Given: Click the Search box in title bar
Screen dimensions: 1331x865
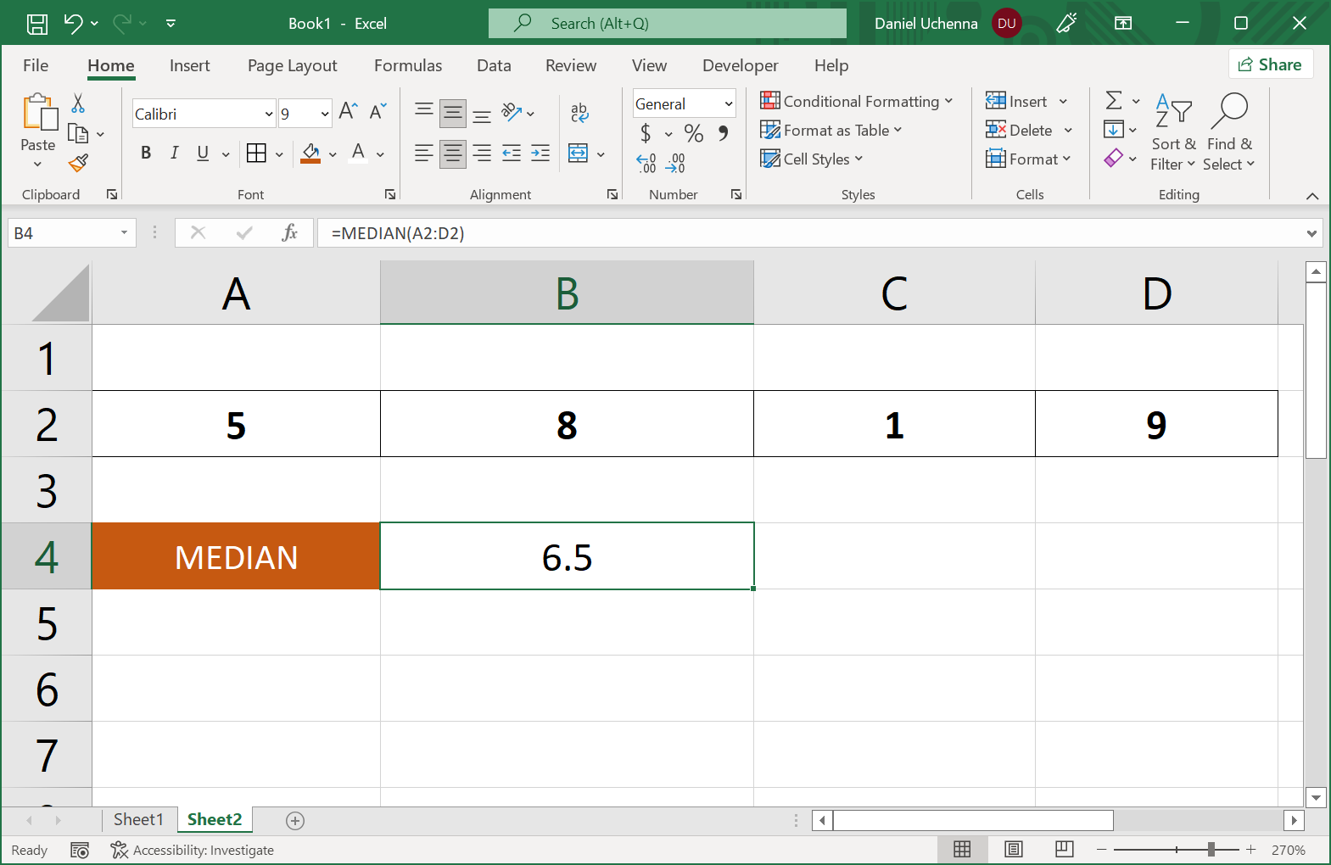Looking at the screenshot, I should pos(667,23).
